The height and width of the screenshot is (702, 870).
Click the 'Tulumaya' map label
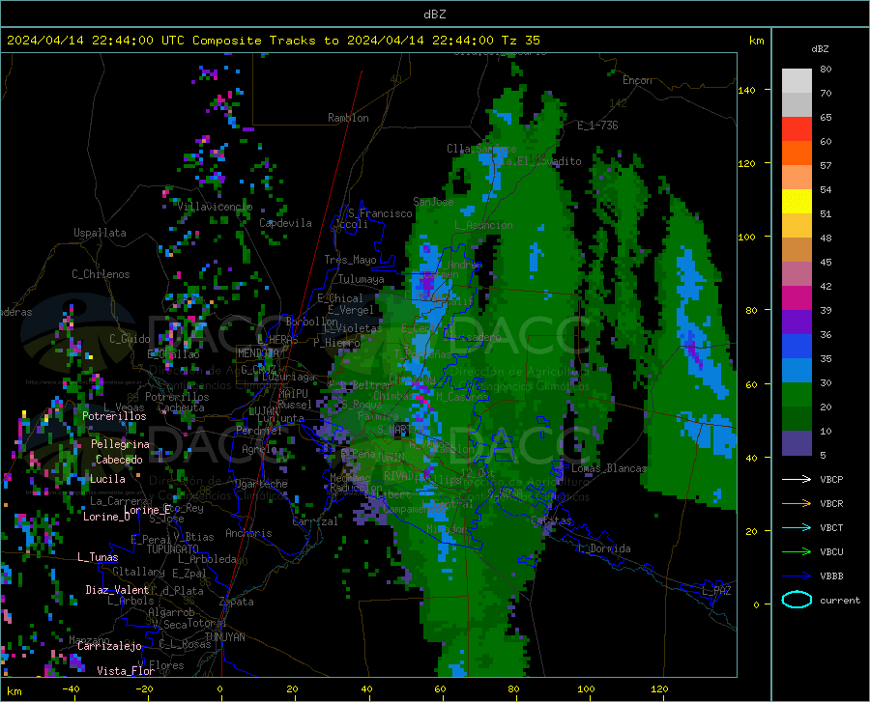click(362, 279)
